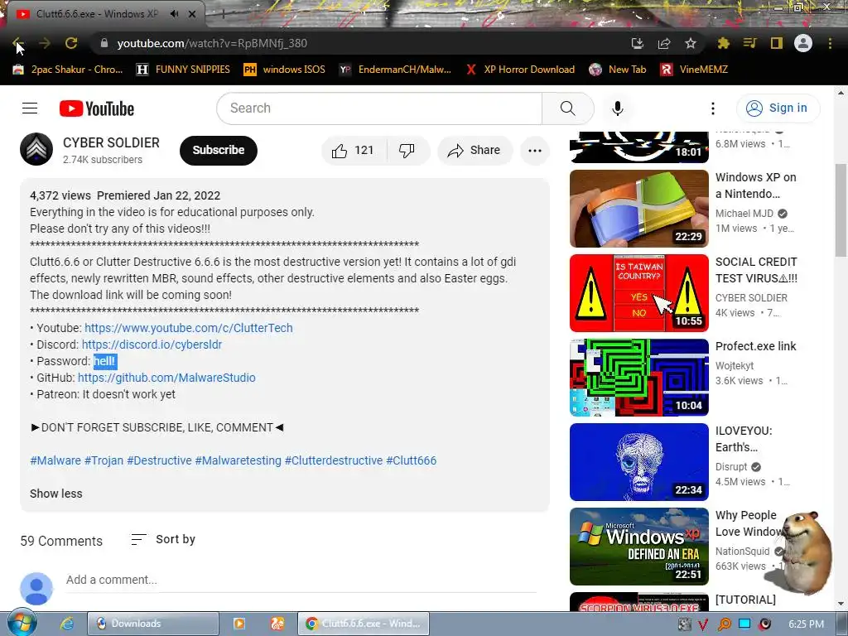Open Why People Love Windows XP thumbnail
Screen dimensions: 848x636
click(638, 547)
